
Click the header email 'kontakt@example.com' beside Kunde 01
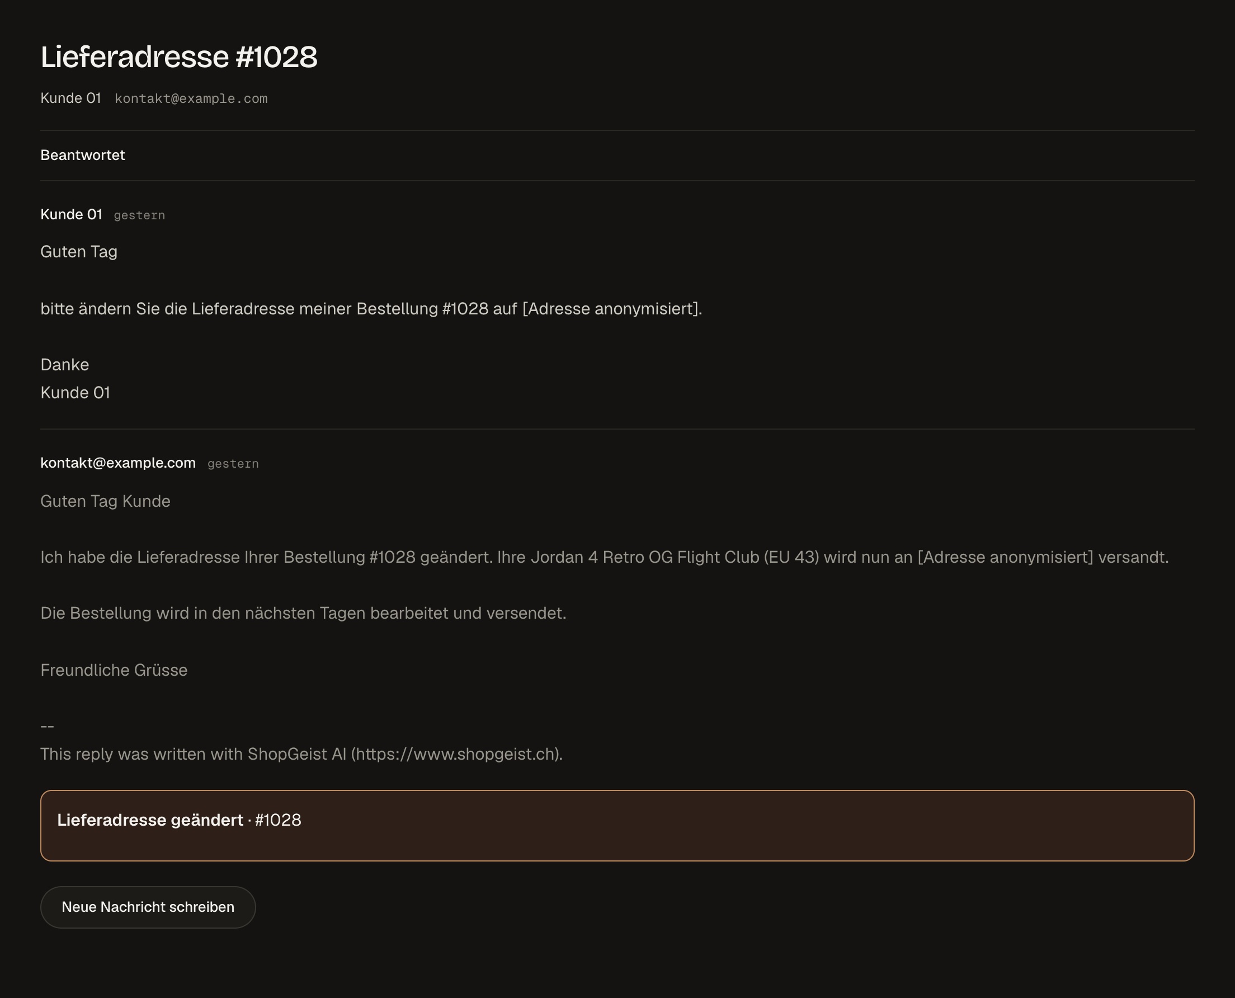191,98
